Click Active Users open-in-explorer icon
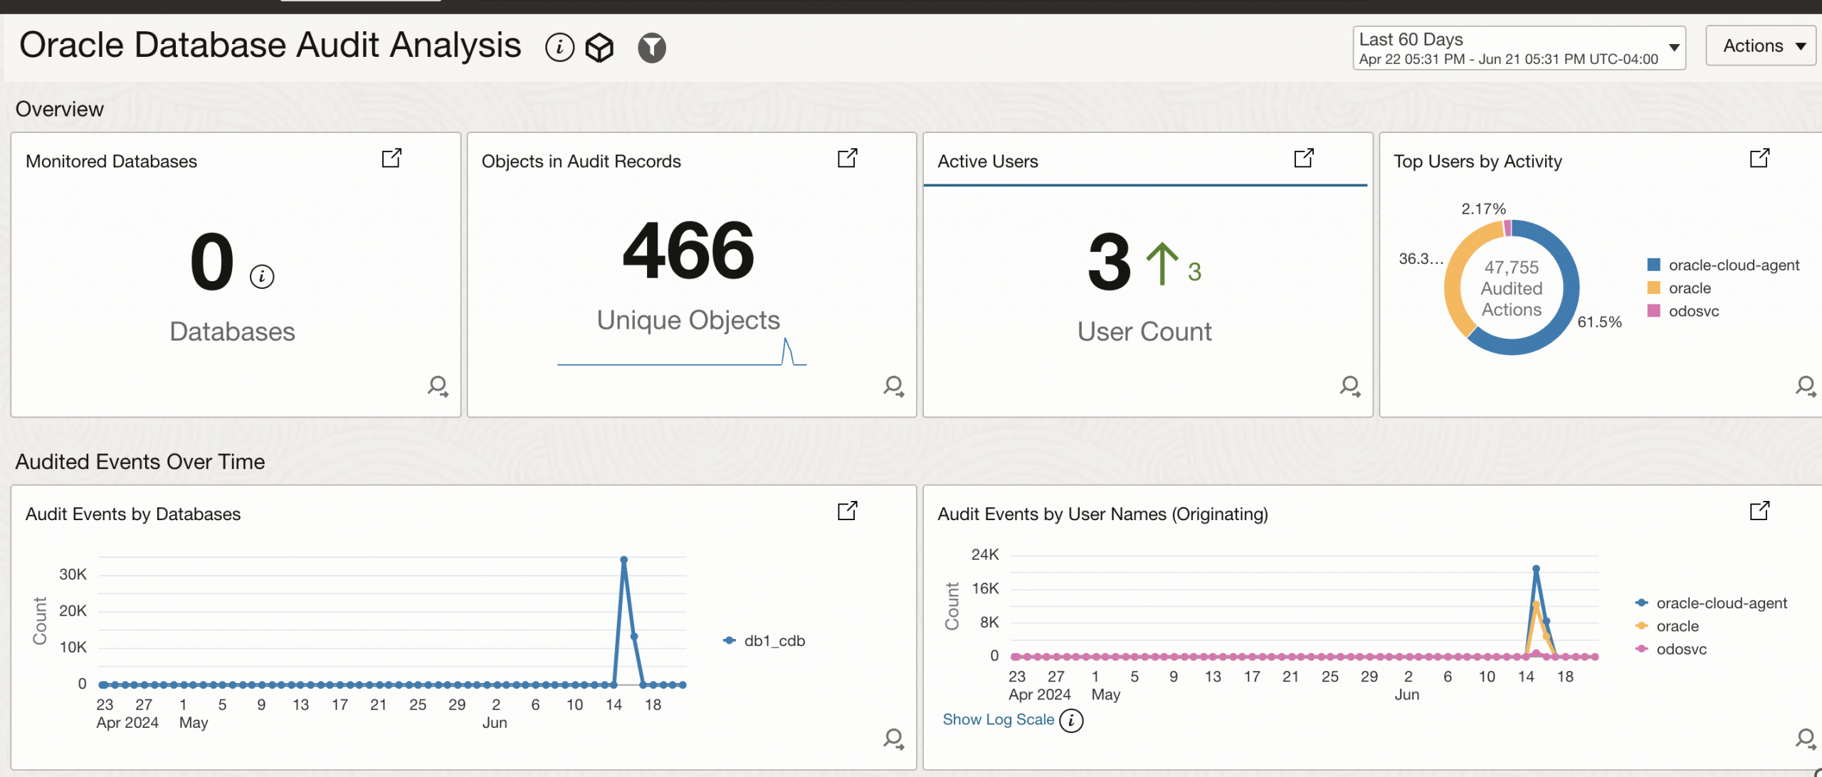1822x777 pixels. point(1303,158)
